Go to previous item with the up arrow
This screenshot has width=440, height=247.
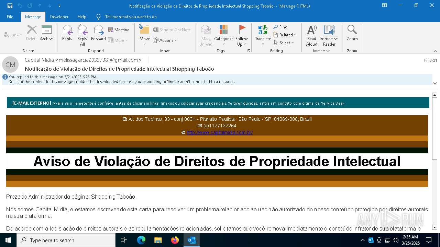tap(40, 6)
